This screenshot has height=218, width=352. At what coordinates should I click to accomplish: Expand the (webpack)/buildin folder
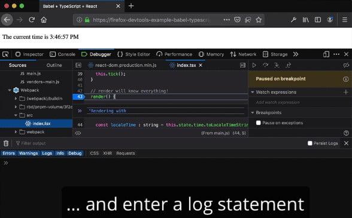click(16, 99)
